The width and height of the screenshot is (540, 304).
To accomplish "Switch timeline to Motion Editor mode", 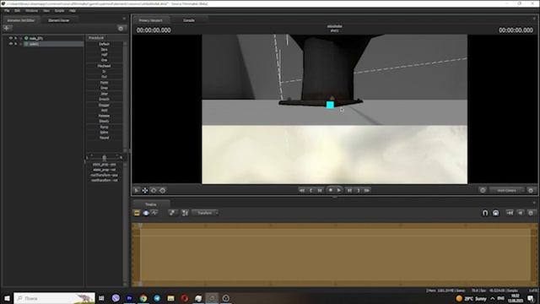I will 146,213.
